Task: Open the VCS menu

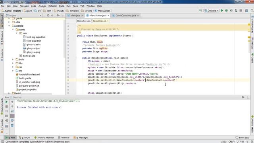Action: (82, 6)
